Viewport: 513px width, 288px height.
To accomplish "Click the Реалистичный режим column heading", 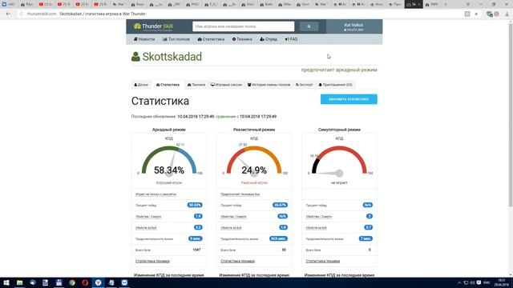I will click(254, 130).
